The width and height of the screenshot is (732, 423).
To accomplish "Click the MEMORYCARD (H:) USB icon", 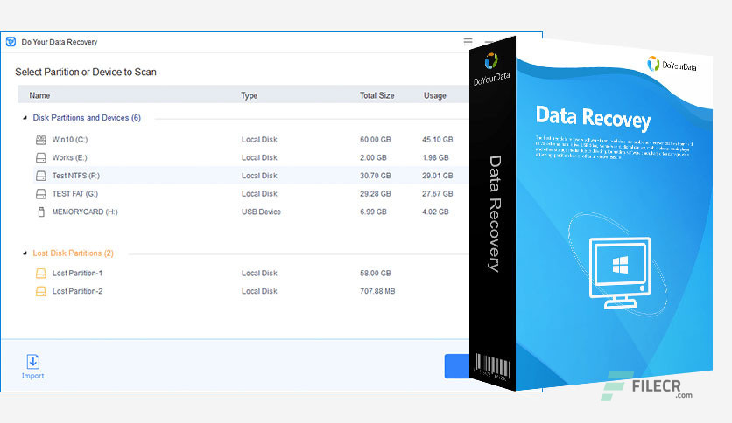I will (41, 211).
